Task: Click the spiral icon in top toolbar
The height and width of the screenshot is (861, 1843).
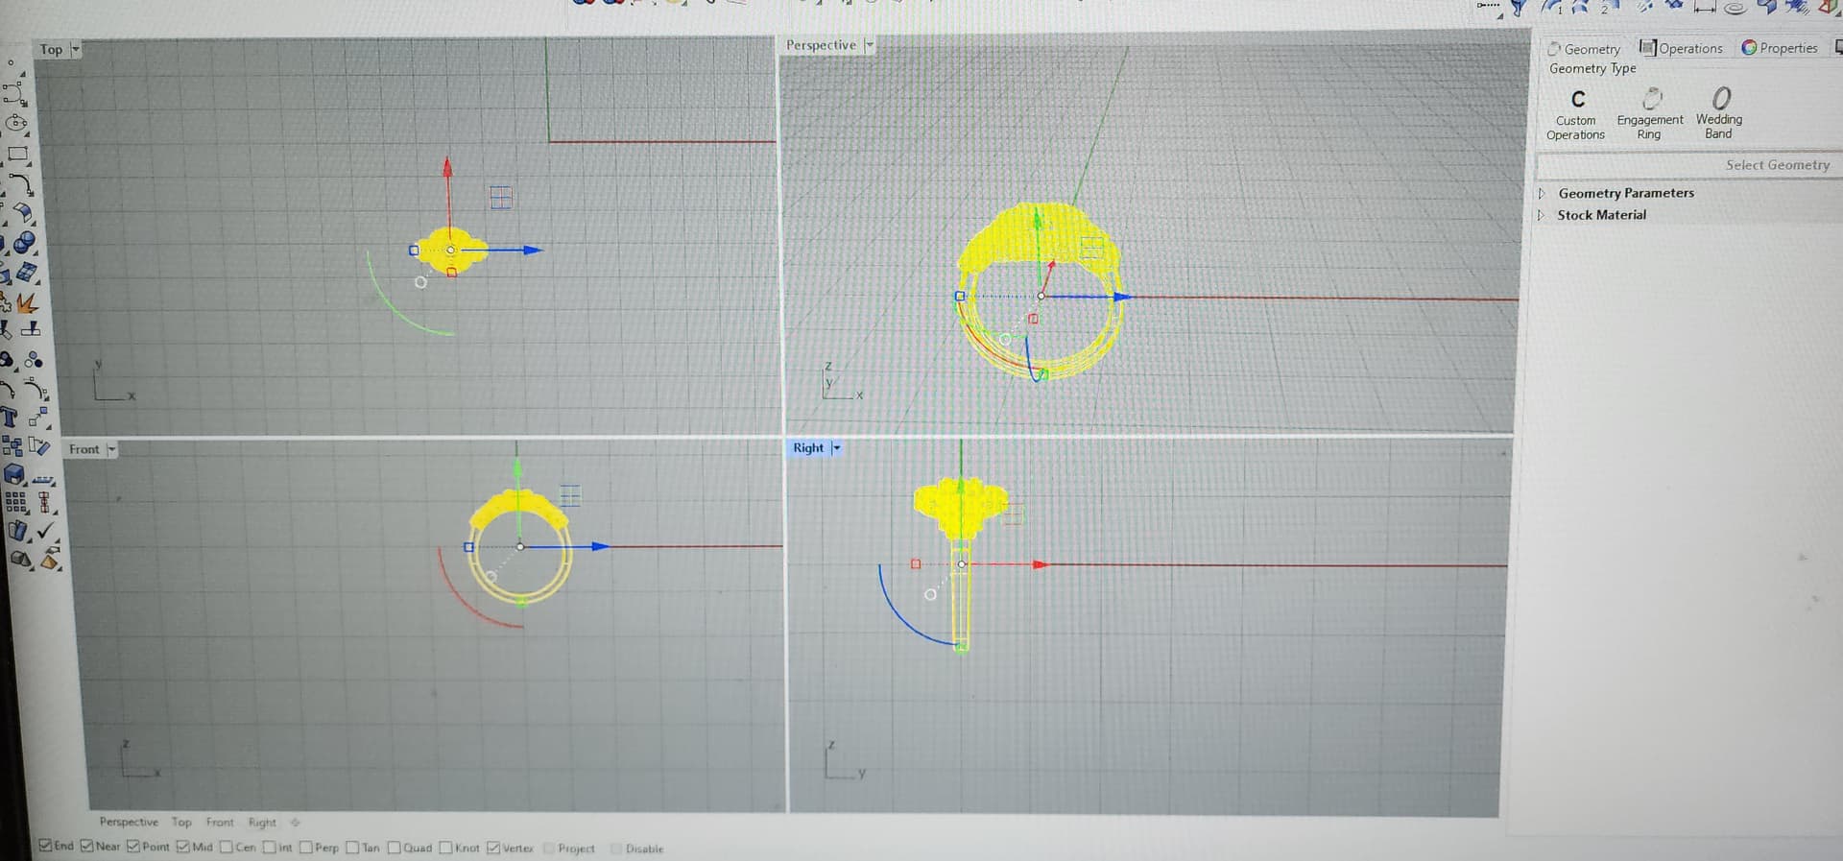Action: (1735, 9)
